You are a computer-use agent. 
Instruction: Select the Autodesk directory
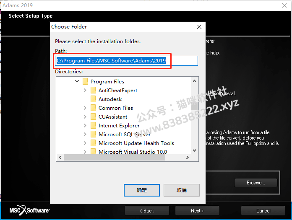point(110,99)
